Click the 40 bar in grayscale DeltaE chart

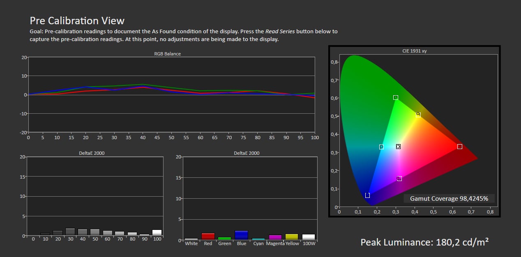pyautogui.click(x=82, y=232)
